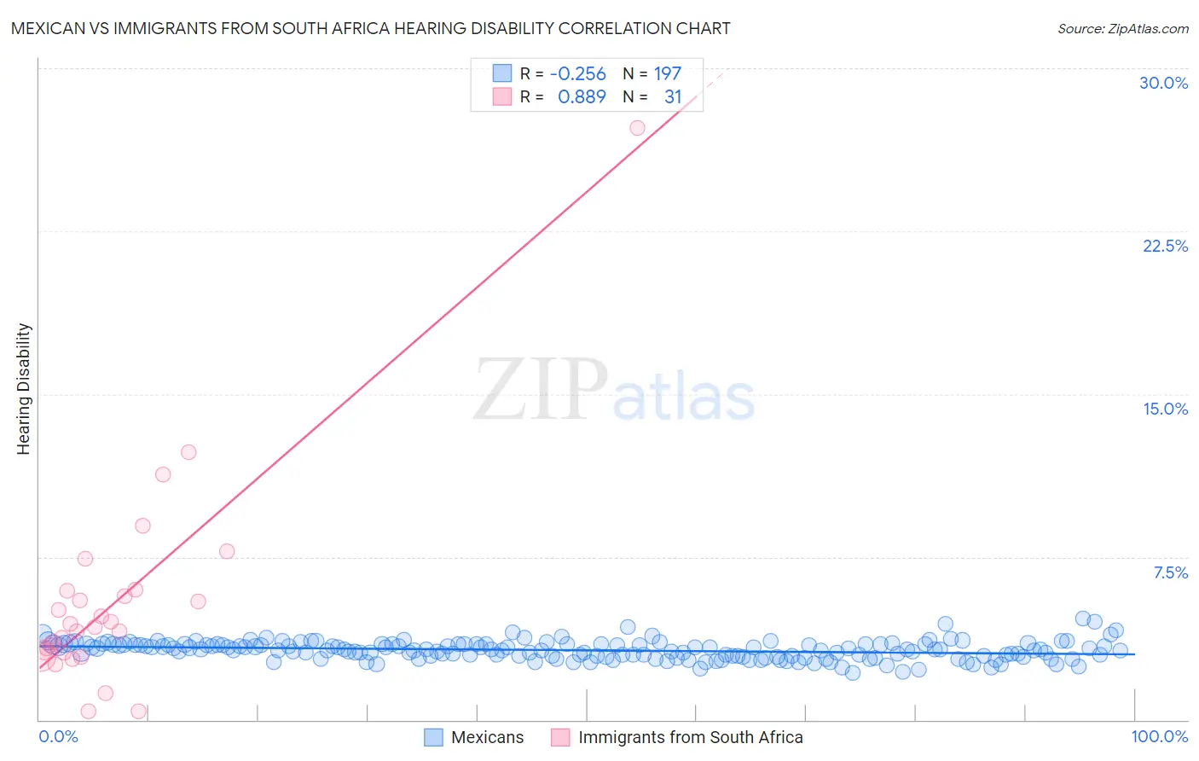
Task: Click the 100.0% x-axis label
Action: coord(1160,736)
